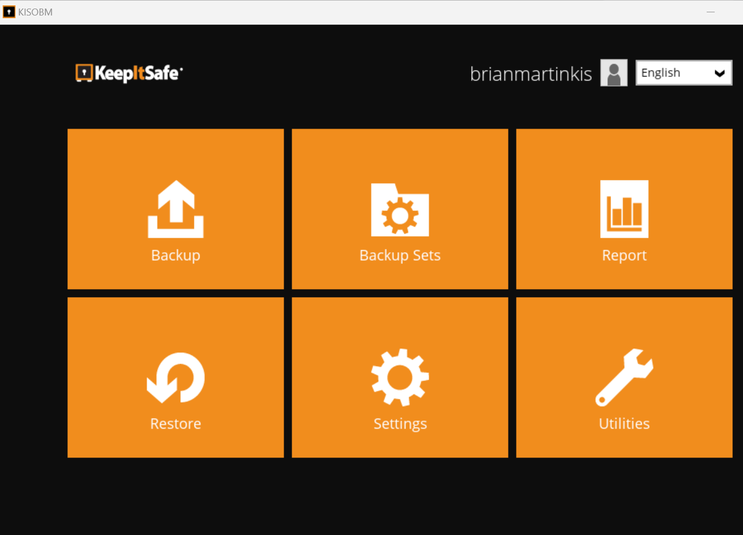The image size is (743, 535).
Task: Click the language dropdown chevron arrow
Action: tap(719, 73)
